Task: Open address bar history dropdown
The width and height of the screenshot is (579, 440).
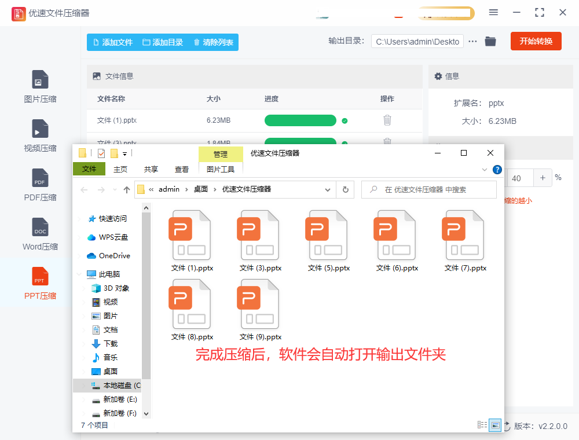Action: click(x=328, y=190)
